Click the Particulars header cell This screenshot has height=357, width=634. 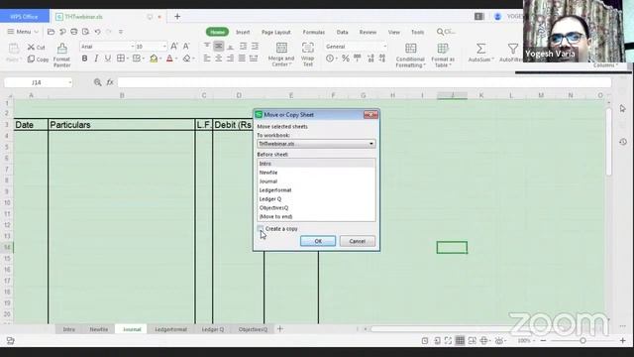pos(121,125)
